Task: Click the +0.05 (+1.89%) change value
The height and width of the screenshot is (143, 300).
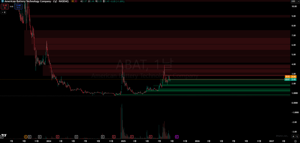Action: click(x=117, y=1)
